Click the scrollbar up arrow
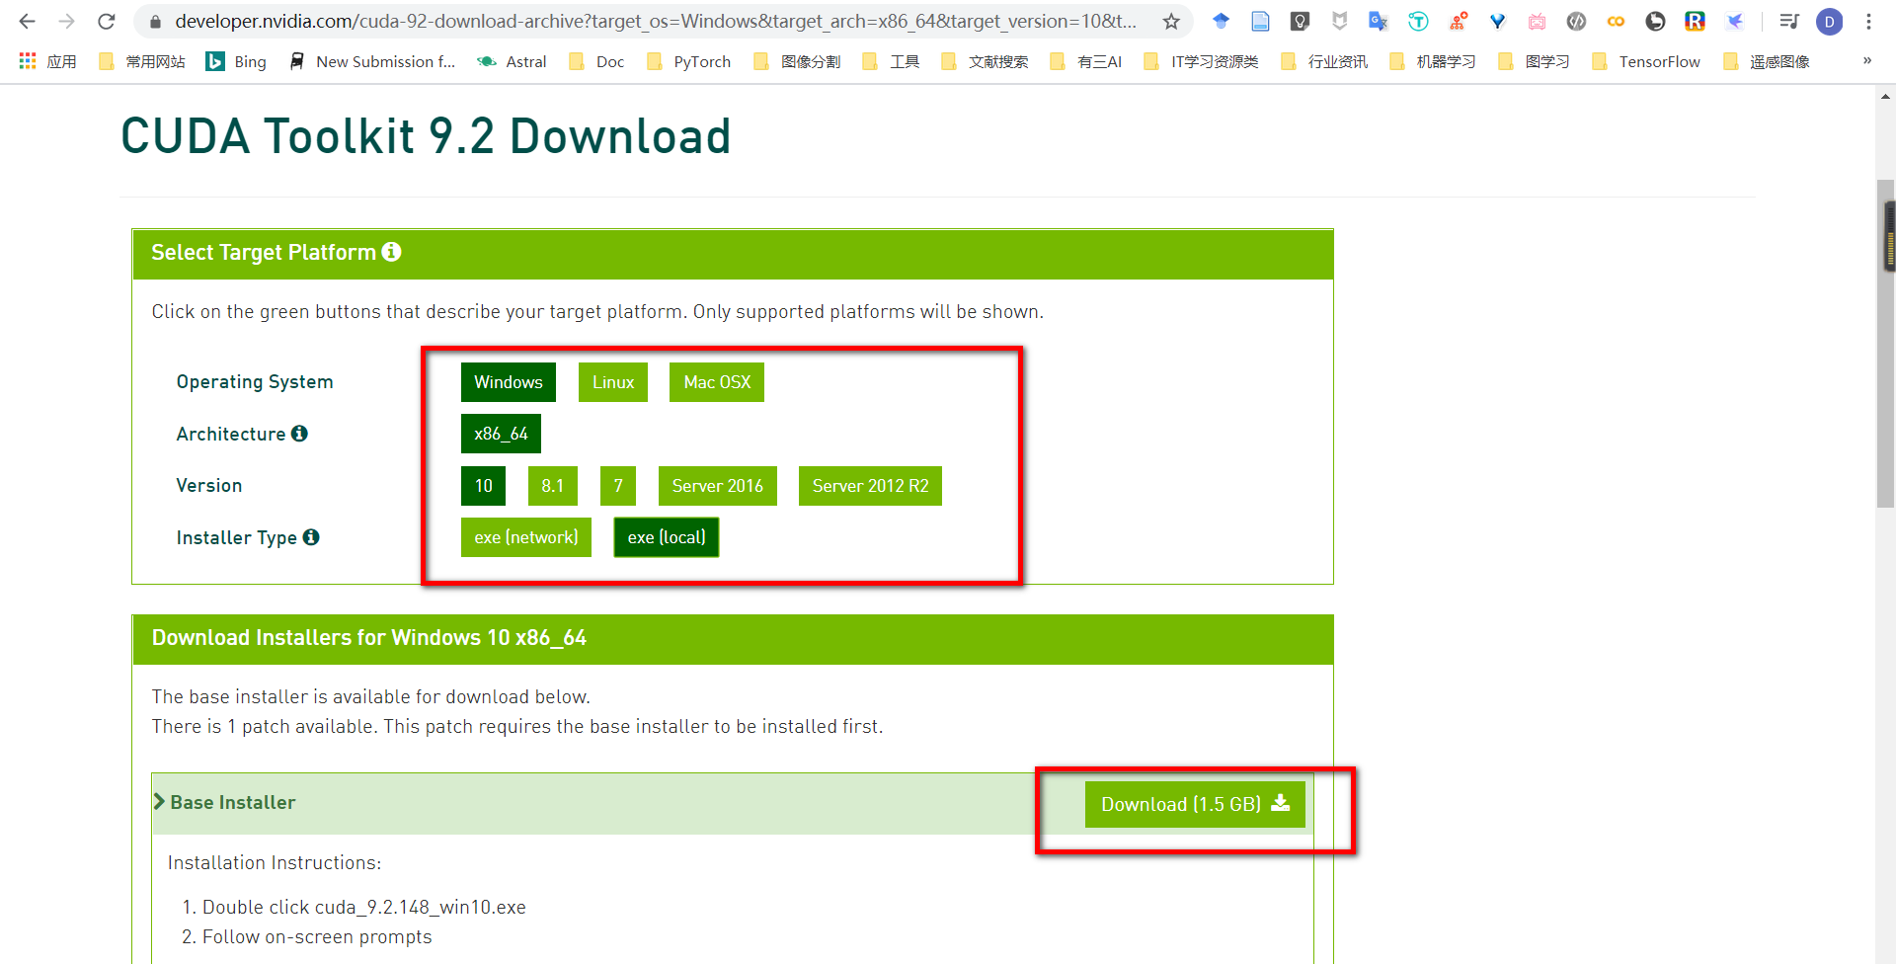Viewport: 1896px width, 964px height. click(x=1886, y=97)
